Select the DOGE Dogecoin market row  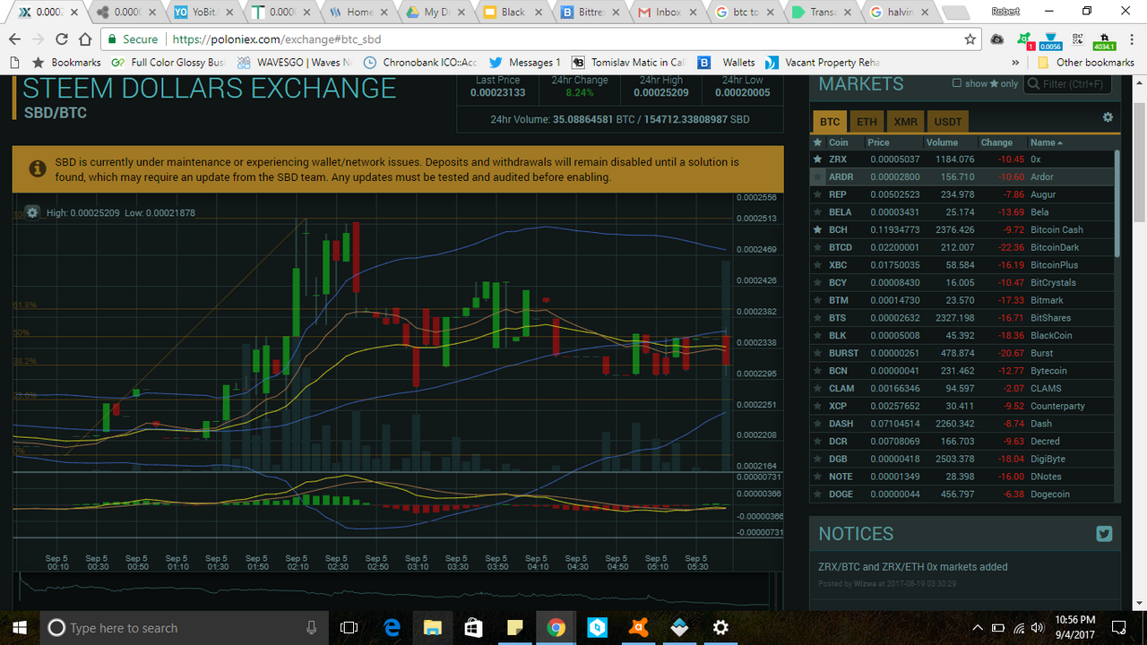coord(964,494)
